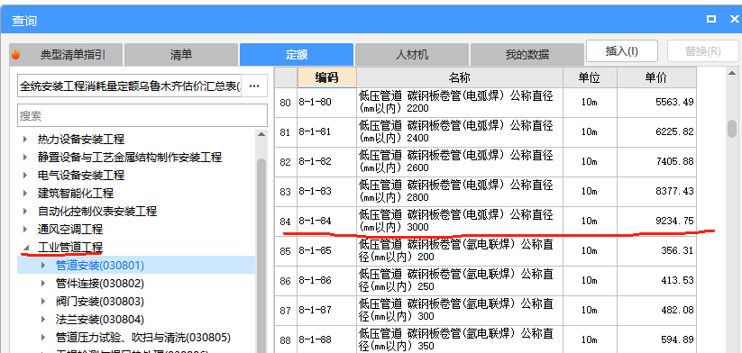This screenshot has width=742, height=353.
Task: Expand the 法兰安装(030804) sub-node
Action: click(x=43, y=320)
